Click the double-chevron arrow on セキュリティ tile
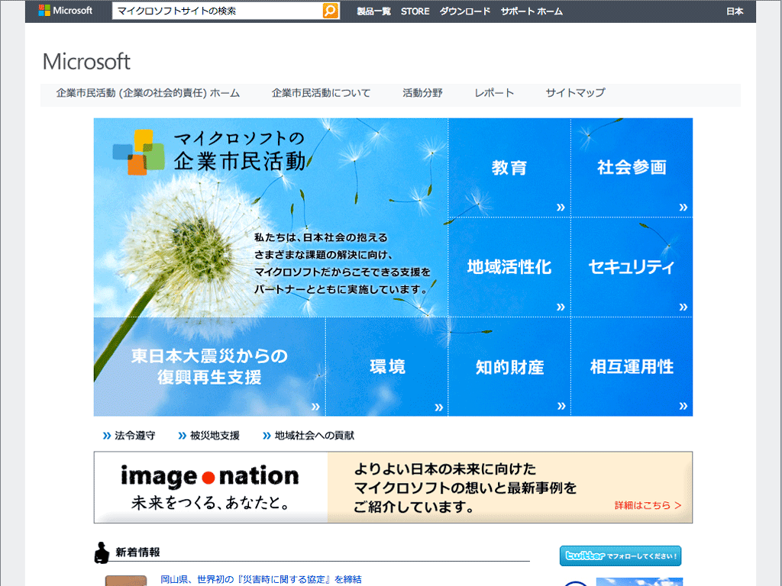 coord(683,307)
